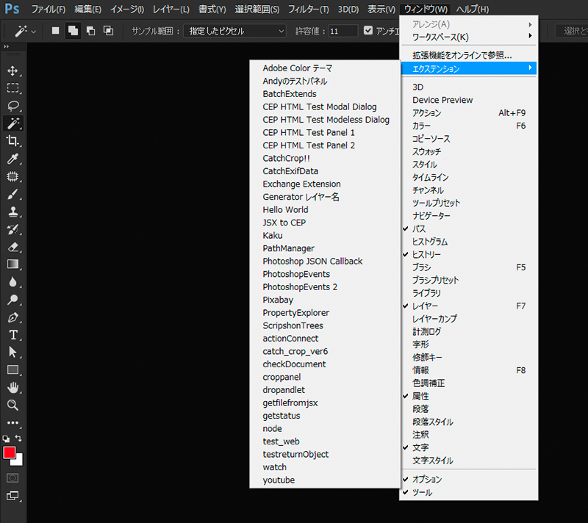Select the Type tool
The height and width of the screenshot is (523, 588).
12,335
